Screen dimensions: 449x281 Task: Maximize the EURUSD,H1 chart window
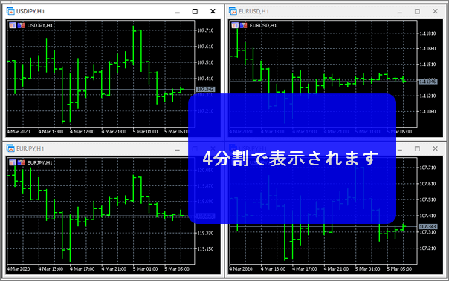pos(418,11)
